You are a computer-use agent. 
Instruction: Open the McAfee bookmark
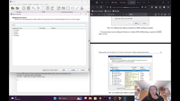pyautogui.click(x=116, y=11)
